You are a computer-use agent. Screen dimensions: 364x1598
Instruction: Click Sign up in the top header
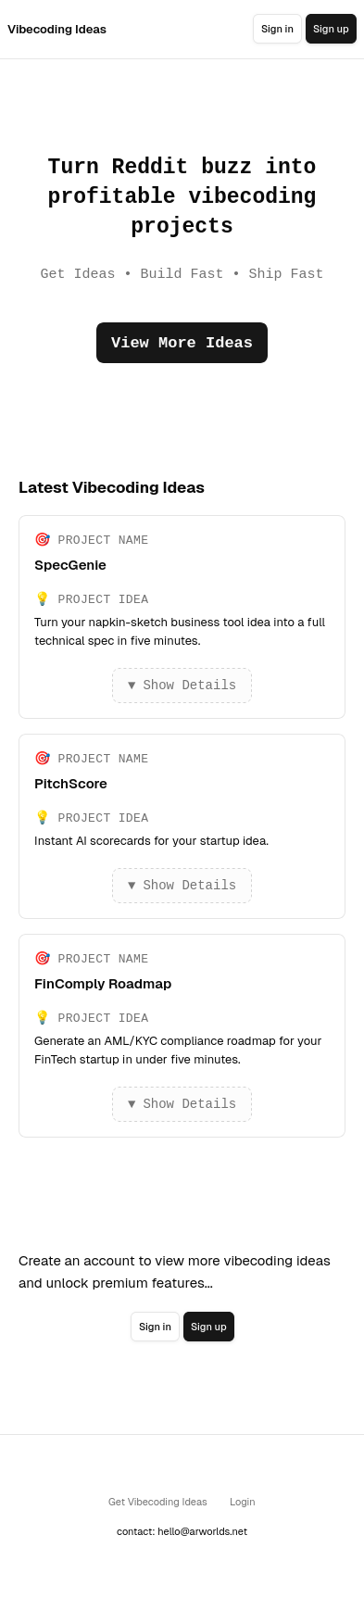331,29
